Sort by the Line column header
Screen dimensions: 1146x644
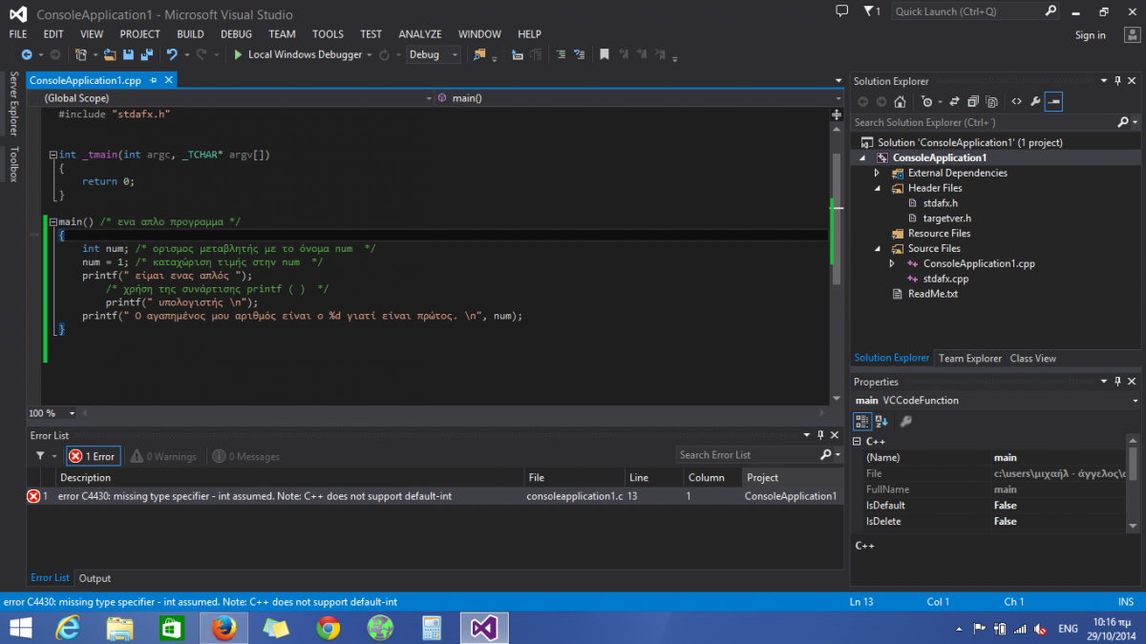pyautogui.click(x=654, y=477)
